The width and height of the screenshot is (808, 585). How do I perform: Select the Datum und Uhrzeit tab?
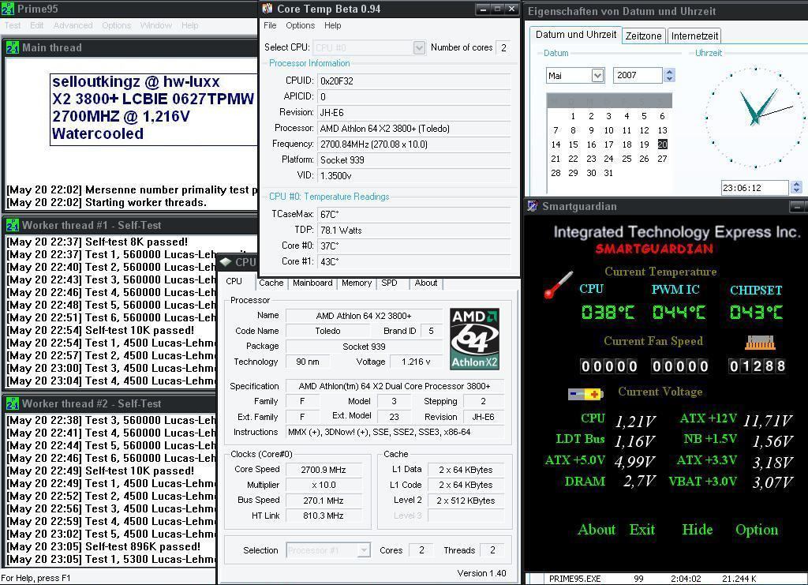575,35
